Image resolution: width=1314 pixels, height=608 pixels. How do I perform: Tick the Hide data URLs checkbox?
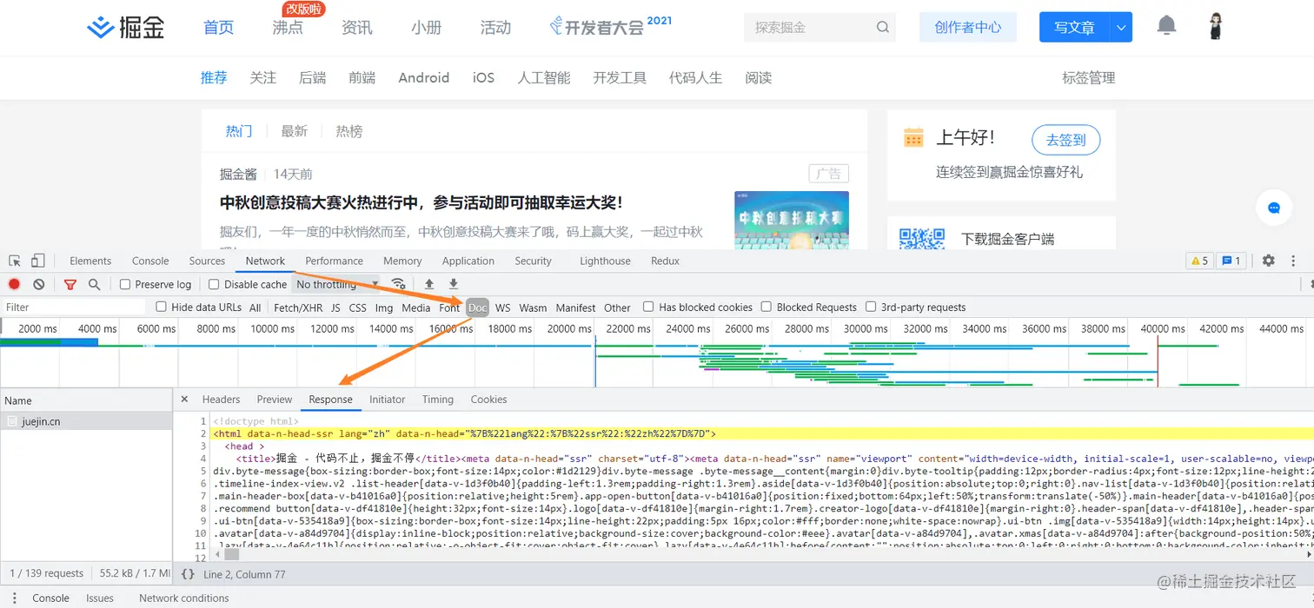coord(161,307)
